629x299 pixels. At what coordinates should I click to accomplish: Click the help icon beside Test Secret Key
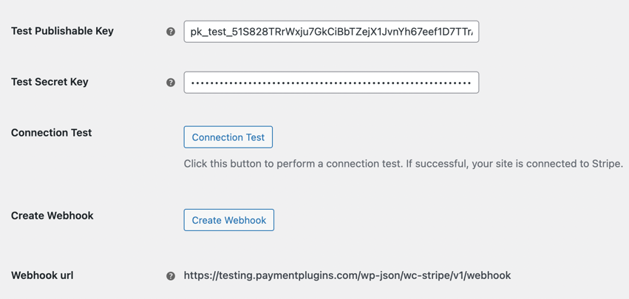[171, 83]
